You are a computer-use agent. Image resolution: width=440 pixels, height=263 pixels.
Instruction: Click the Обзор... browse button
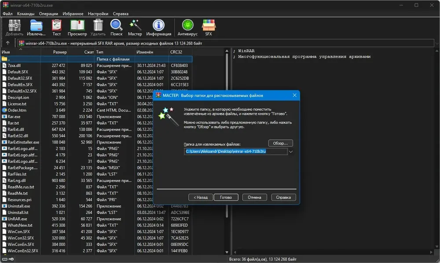coord(280,143)
